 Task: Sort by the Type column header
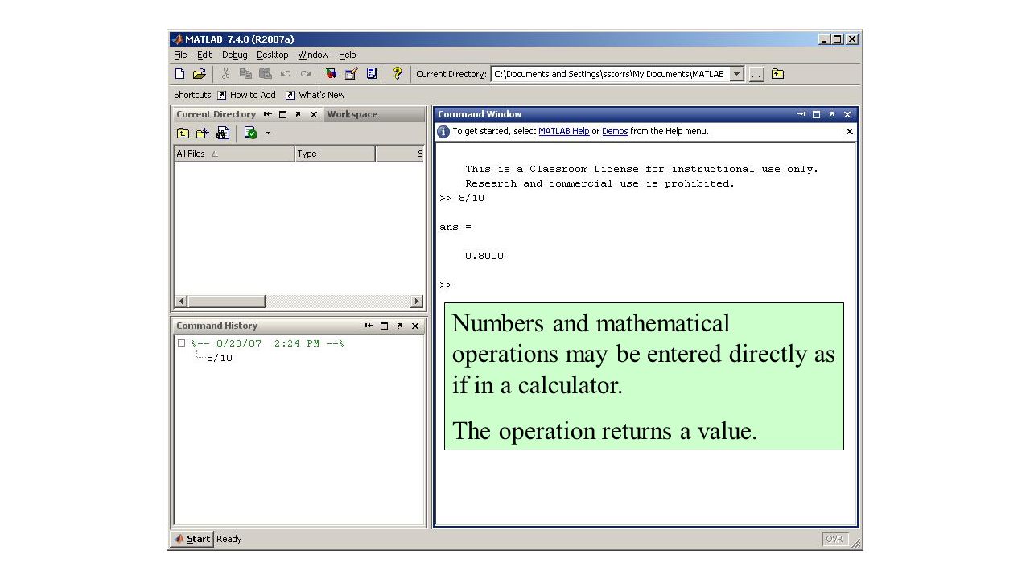(x=335, y=154)
